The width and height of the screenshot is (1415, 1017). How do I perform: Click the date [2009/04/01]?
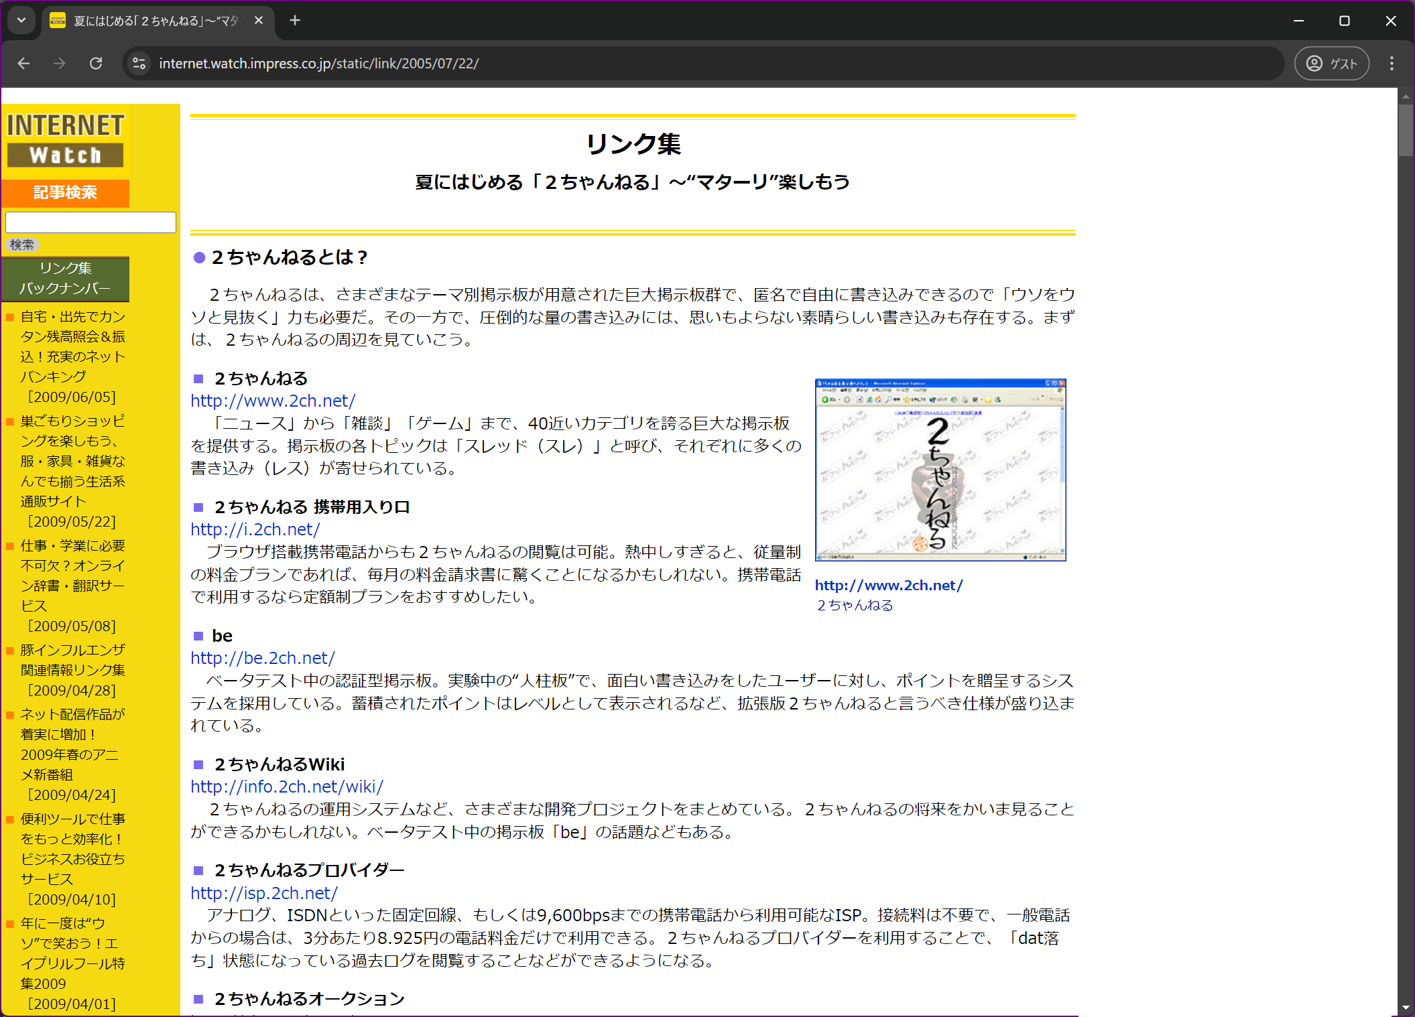coord(72,1004)
